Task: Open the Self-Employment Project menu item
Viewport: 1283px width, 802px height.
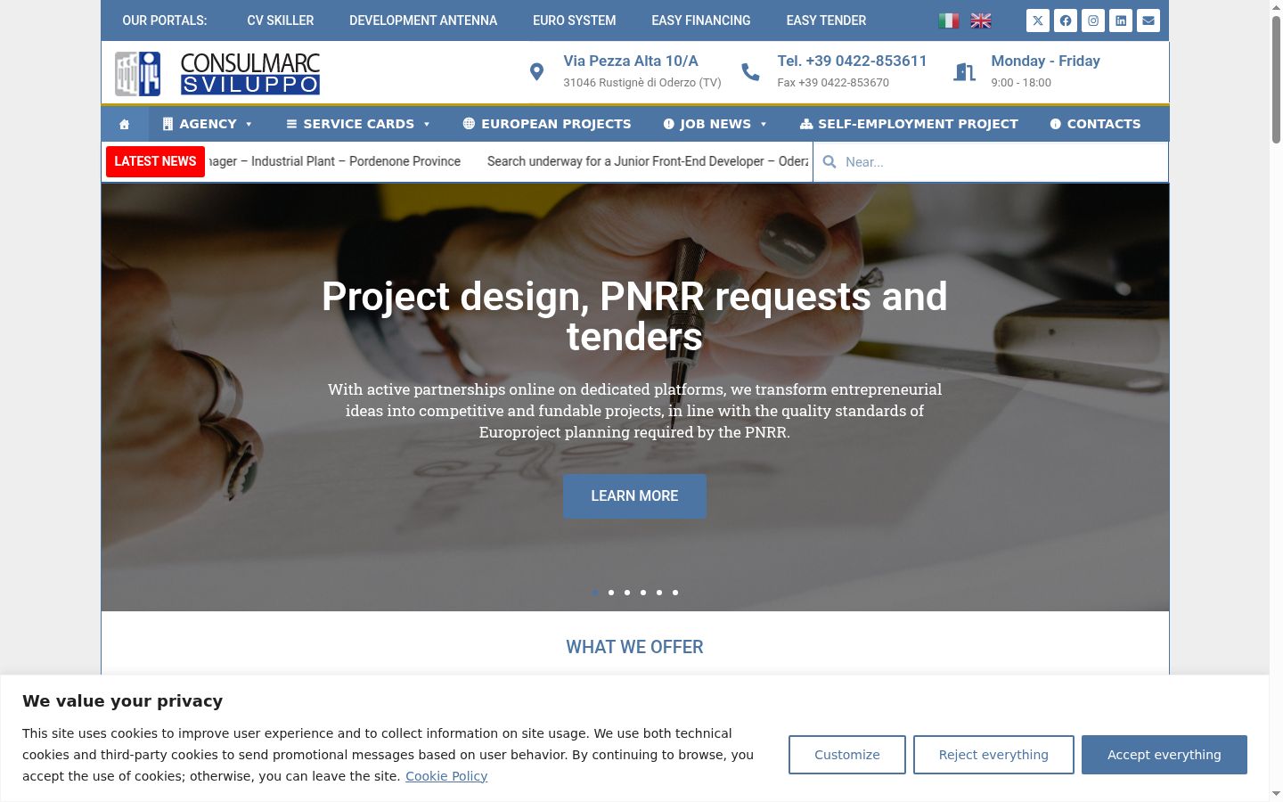Action: click(909, 124)
